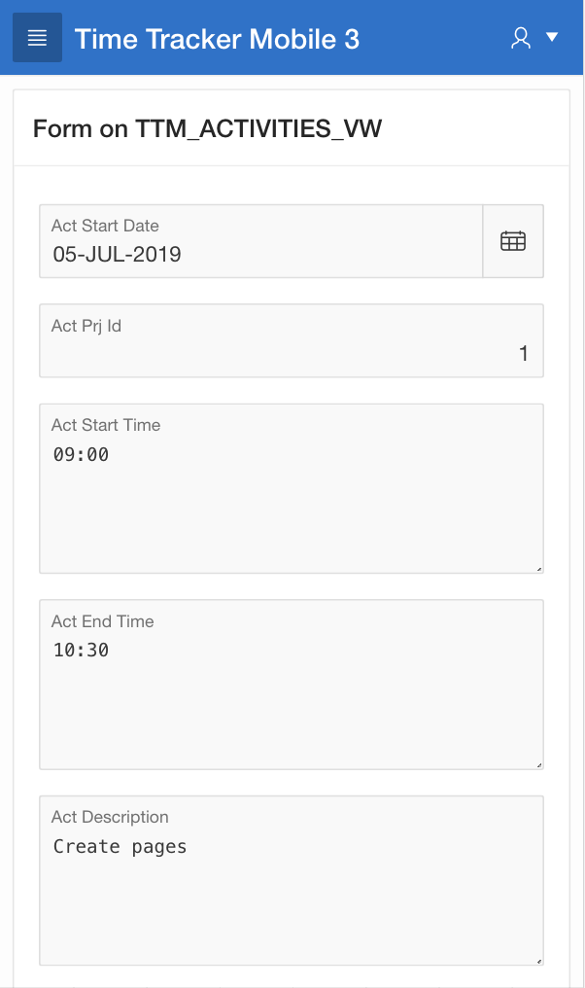Click the 10:30 end time text
Viewport: 585px width, 988px height.
81,651
